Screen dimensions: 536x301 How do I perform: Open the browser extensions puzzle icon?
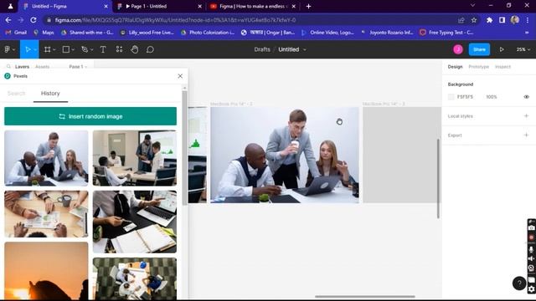click(x=489, y=20)
